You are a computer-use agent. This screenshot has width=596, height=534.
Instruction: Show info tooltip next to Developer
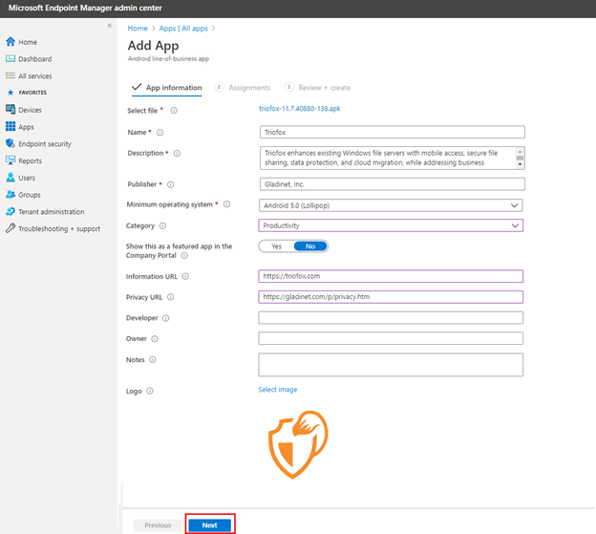166,318
